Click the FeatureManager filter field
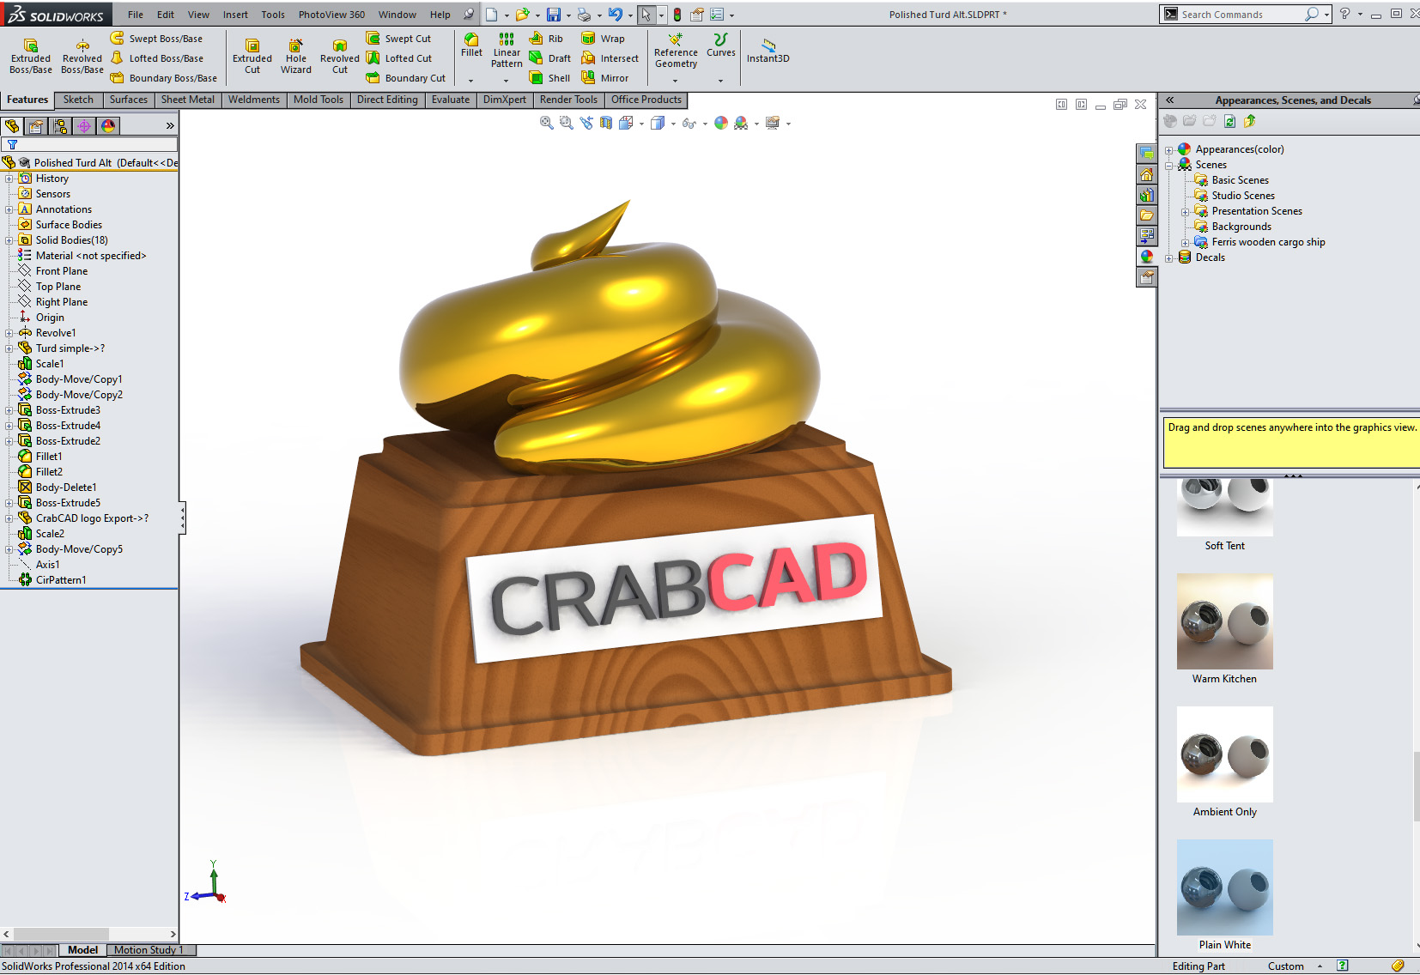 pyautogui.click(x=89, y=145)
